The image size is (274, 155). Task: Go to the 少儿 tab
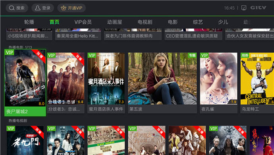[x=223, y=22]
